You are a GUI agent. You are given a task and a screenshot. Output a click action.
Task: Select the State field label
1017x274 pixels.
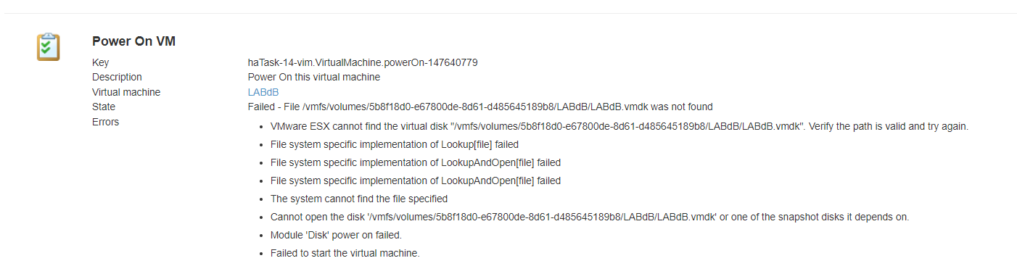[x=104, y=107]
